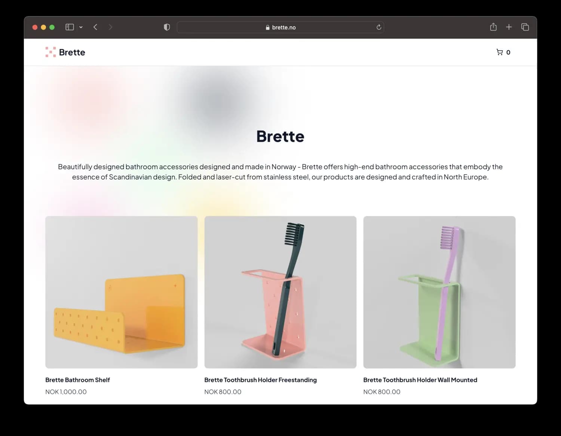
Task: Click the pink freestanding toothbrush holder image
Action: point(280,292)
